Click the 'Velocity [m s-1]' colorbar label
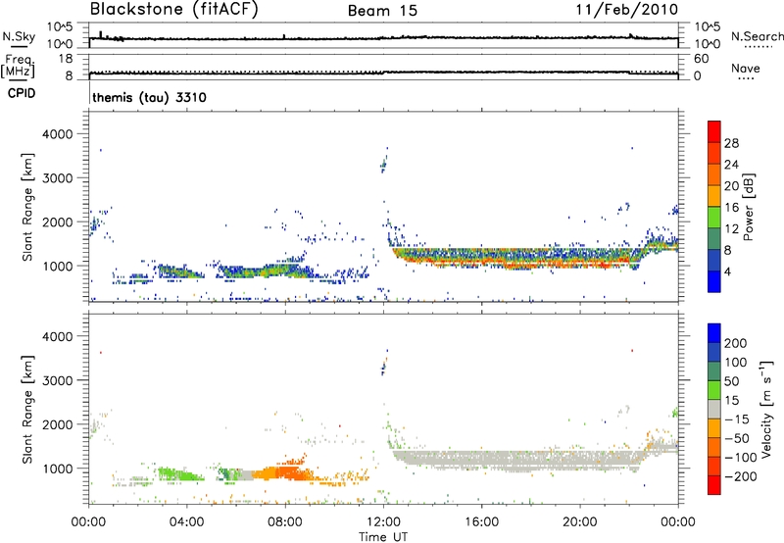 click(765, 409)
